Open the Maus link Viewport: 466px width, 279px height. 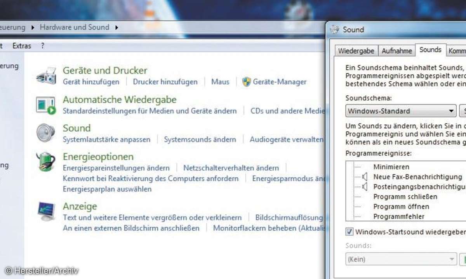point(220,82)
